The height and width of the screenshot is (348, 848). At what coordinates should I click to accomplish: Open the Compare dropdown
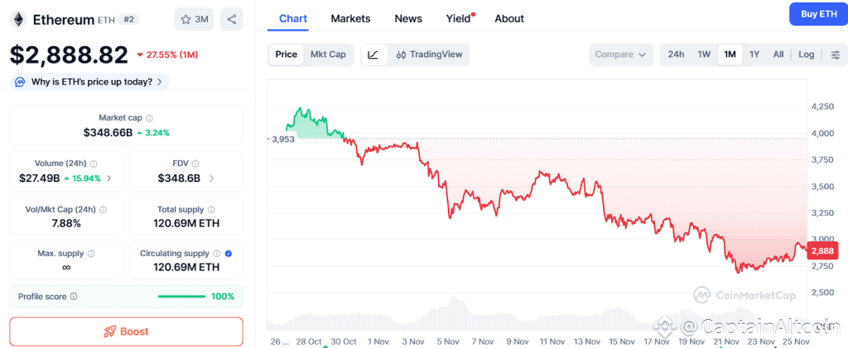point(621,55)
